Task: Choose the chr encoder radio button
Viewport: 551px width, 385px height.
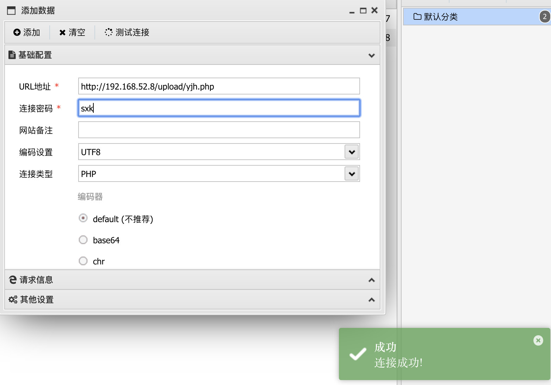Action: point(83,261)
